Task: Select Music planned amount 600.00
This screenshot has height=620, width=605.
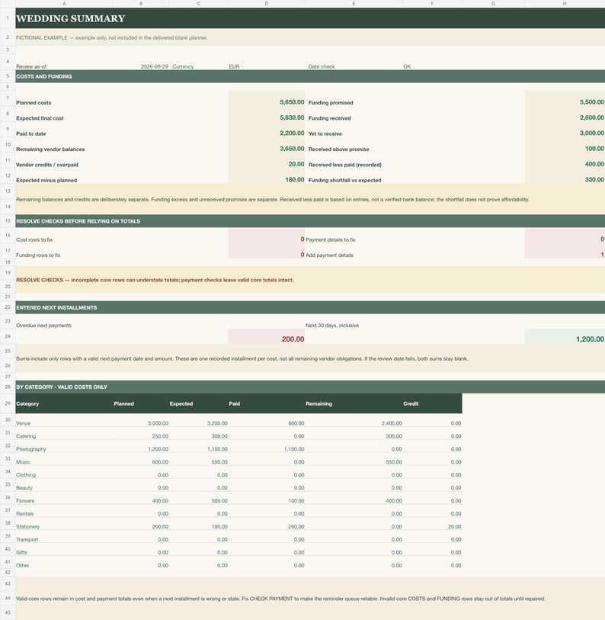Action: 161,462
